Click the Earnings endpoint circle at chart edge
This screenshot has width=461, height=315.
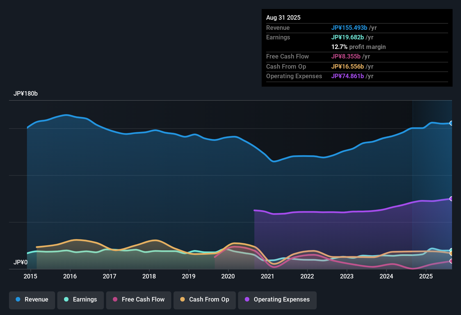[451, 250]
